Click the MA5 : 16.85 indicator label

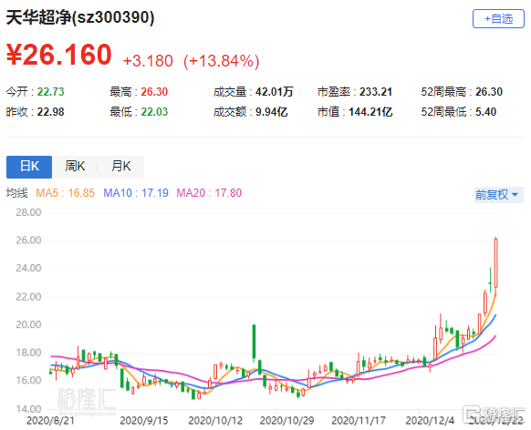pyautogui.click(x=65, y=193)
